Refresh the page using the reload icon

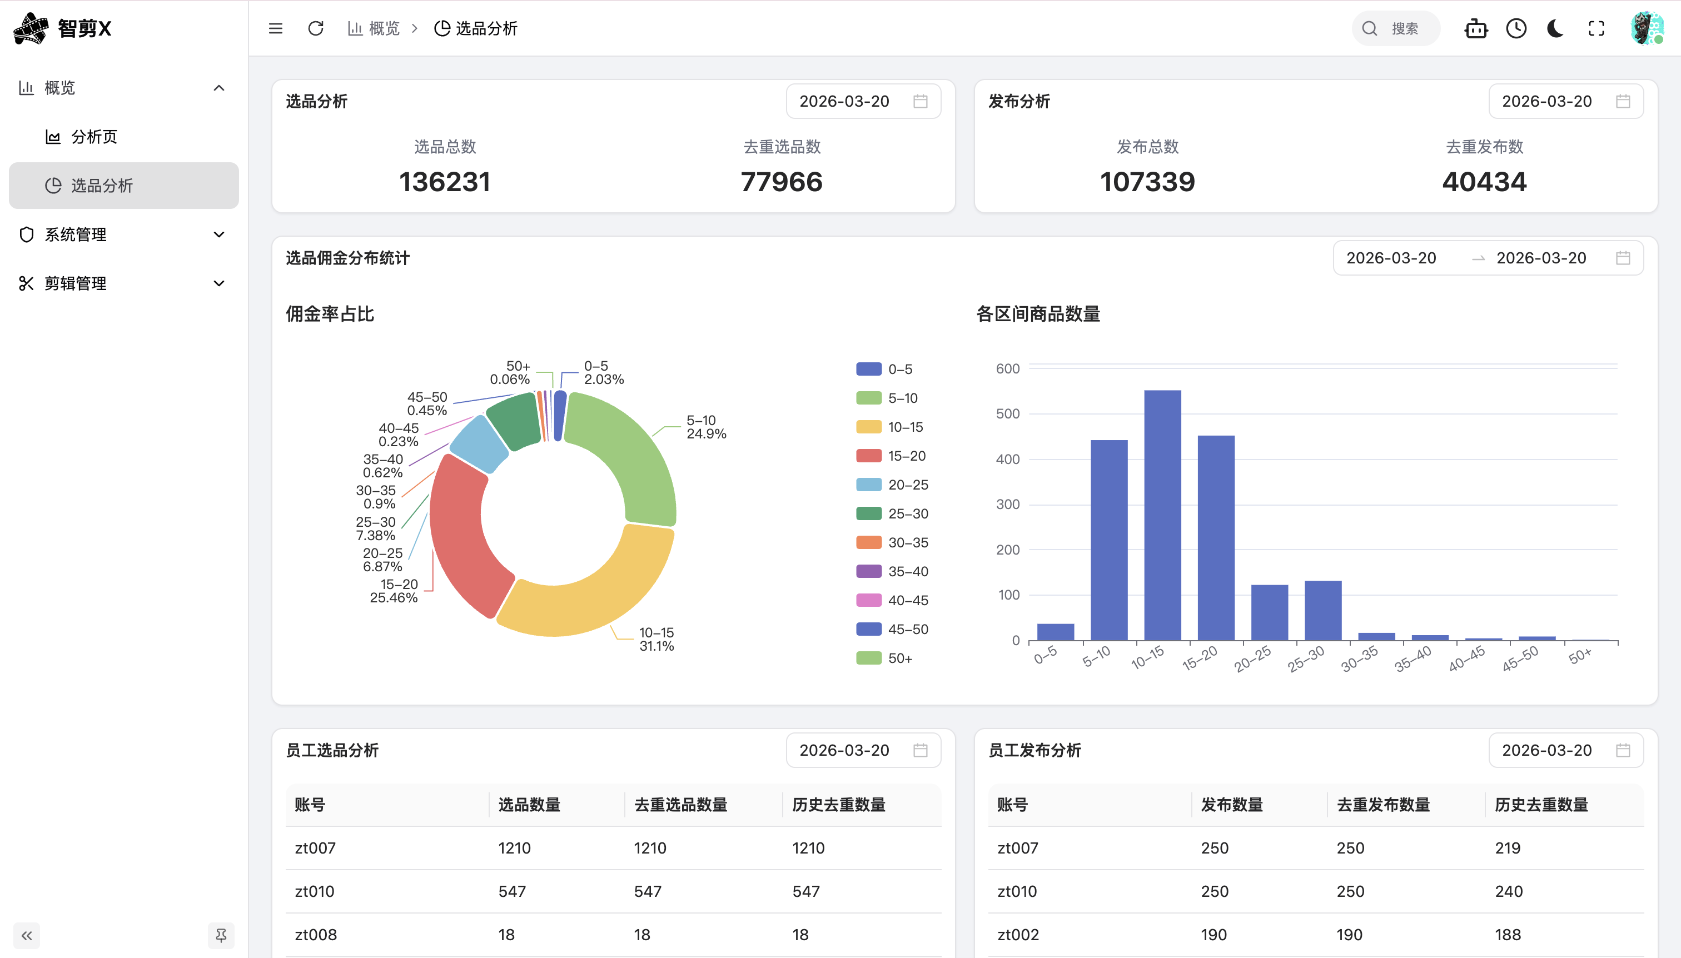315,28
